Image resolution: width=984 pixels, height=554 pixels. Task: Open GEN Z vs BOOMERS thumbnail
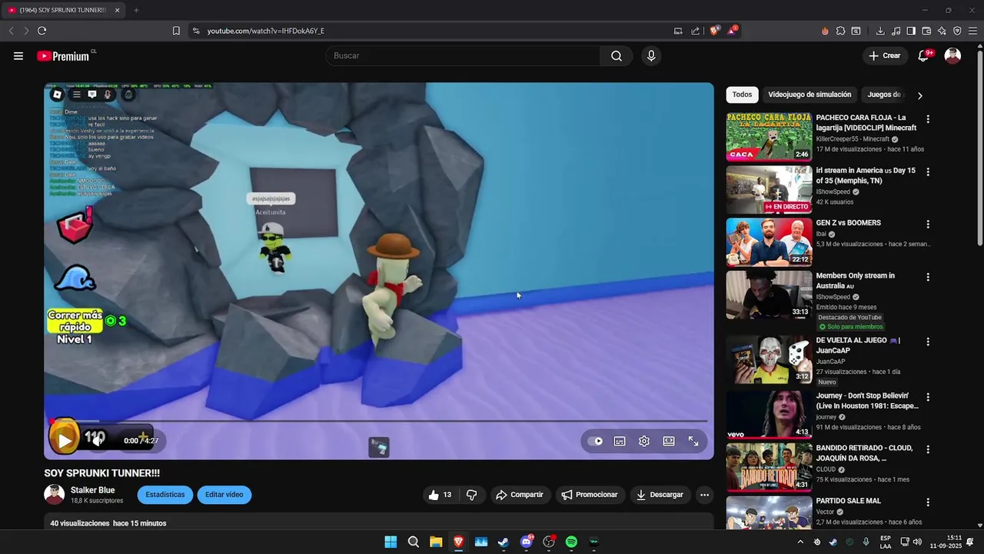coord(769,242)
